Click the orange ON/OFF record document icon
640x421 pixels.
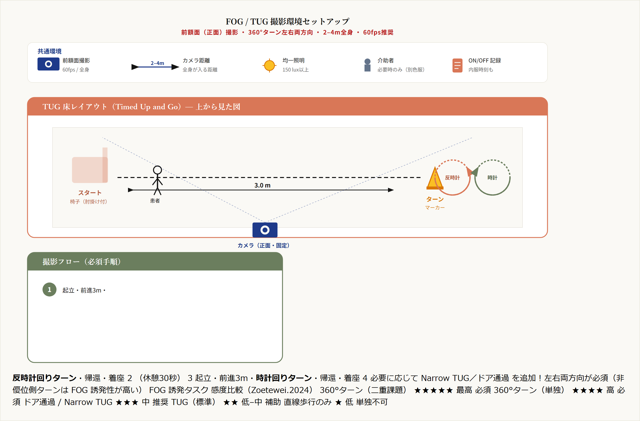457,65
